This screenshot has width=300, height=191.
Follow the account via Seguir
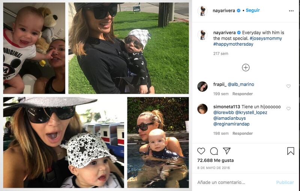[x=253, y=10]
